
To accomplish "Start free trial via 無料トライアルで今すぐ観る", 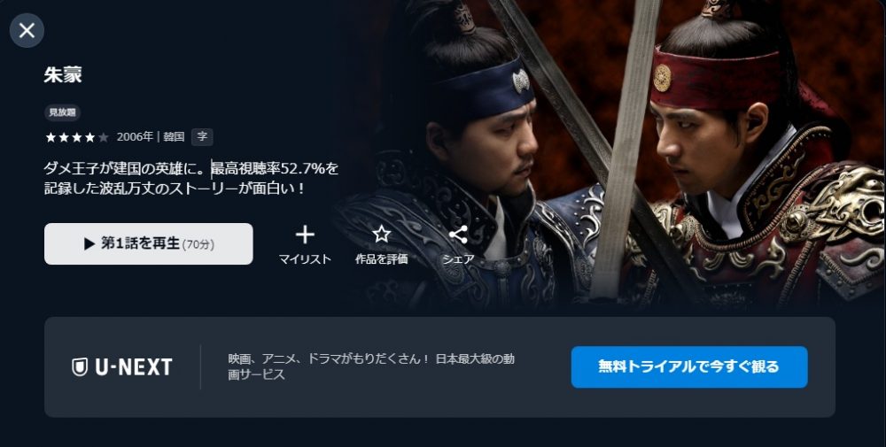I will tap(689, 366).
